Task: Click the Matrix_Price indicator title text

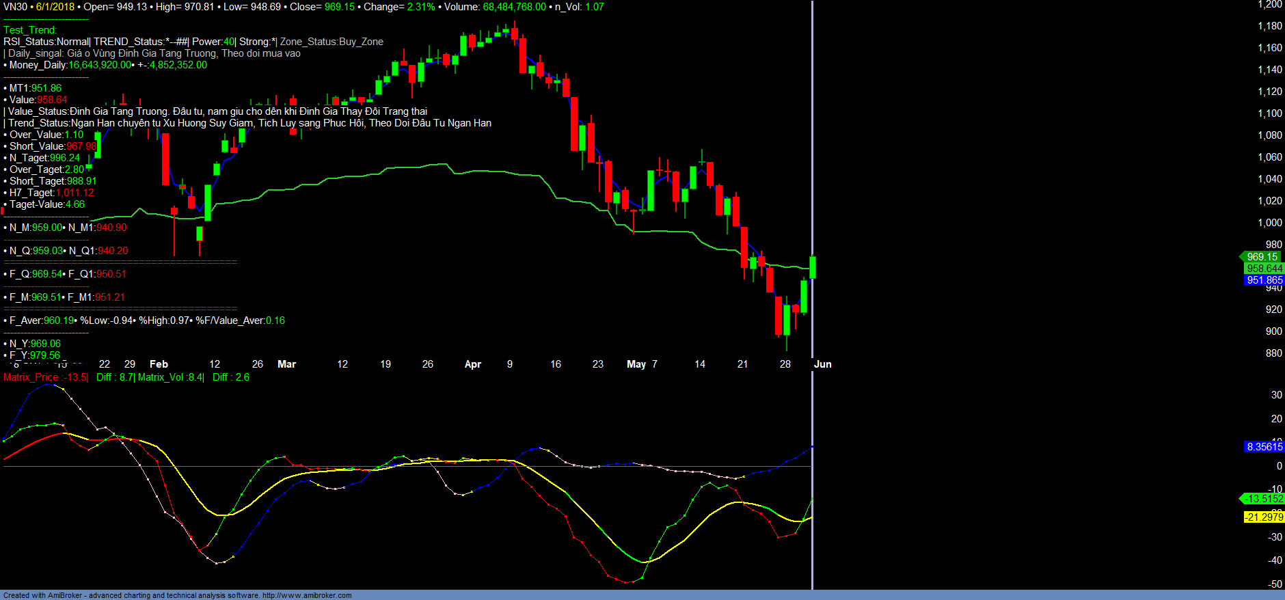Action: tap(31, 377)
